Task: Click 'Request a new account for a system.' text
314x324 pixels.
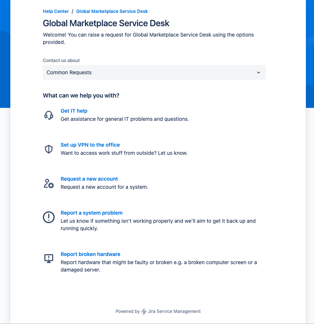Action: coord(104,187)
